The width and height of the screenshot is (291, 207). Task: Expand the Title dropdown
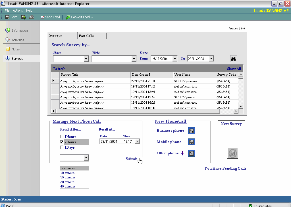[x=134, y=59]
